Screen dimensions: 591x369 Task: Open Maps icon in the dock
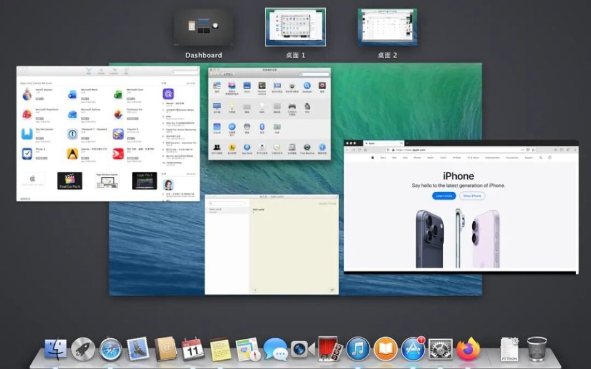[x=247, y=349]
